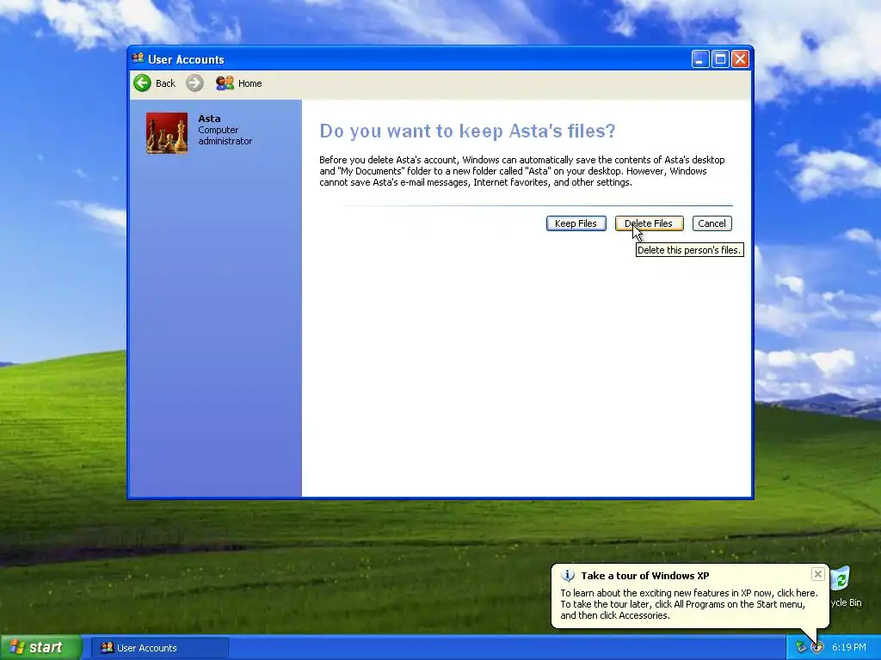Go to User Accounts Home
This screenshot has width=881, height=660.
pyautogui.click(x=239, y=83)
